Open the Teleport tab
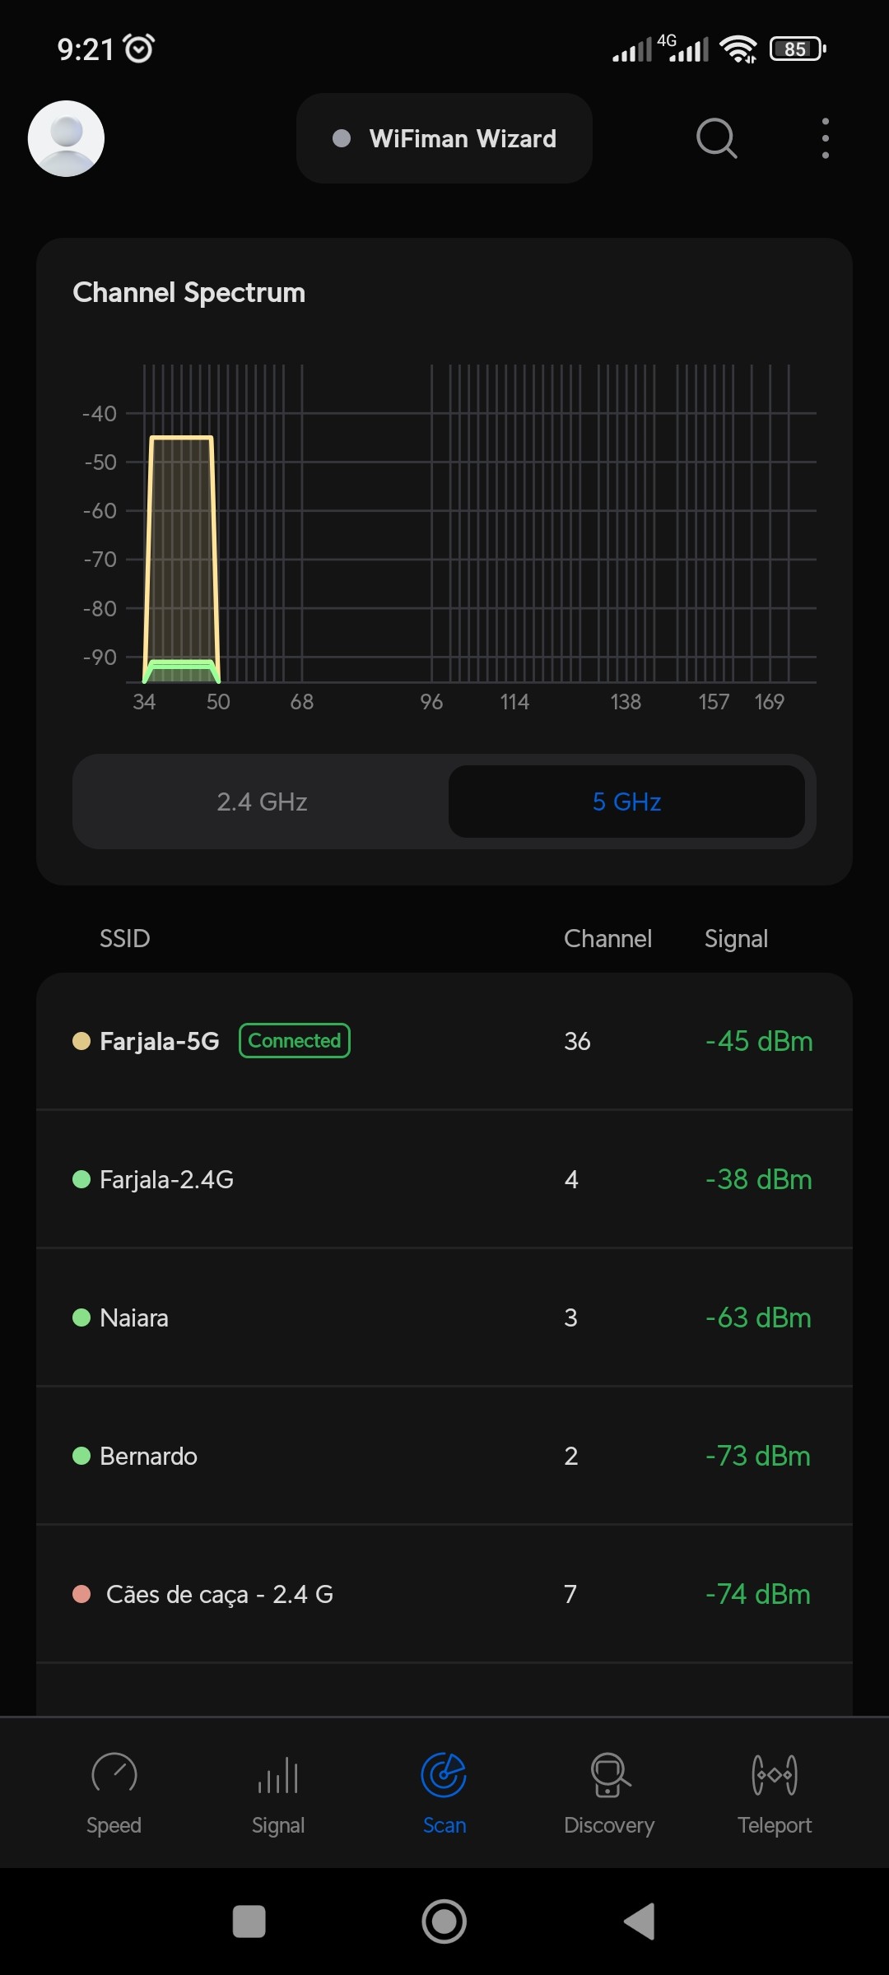889x1975 pixels. tap(775, 1791)
